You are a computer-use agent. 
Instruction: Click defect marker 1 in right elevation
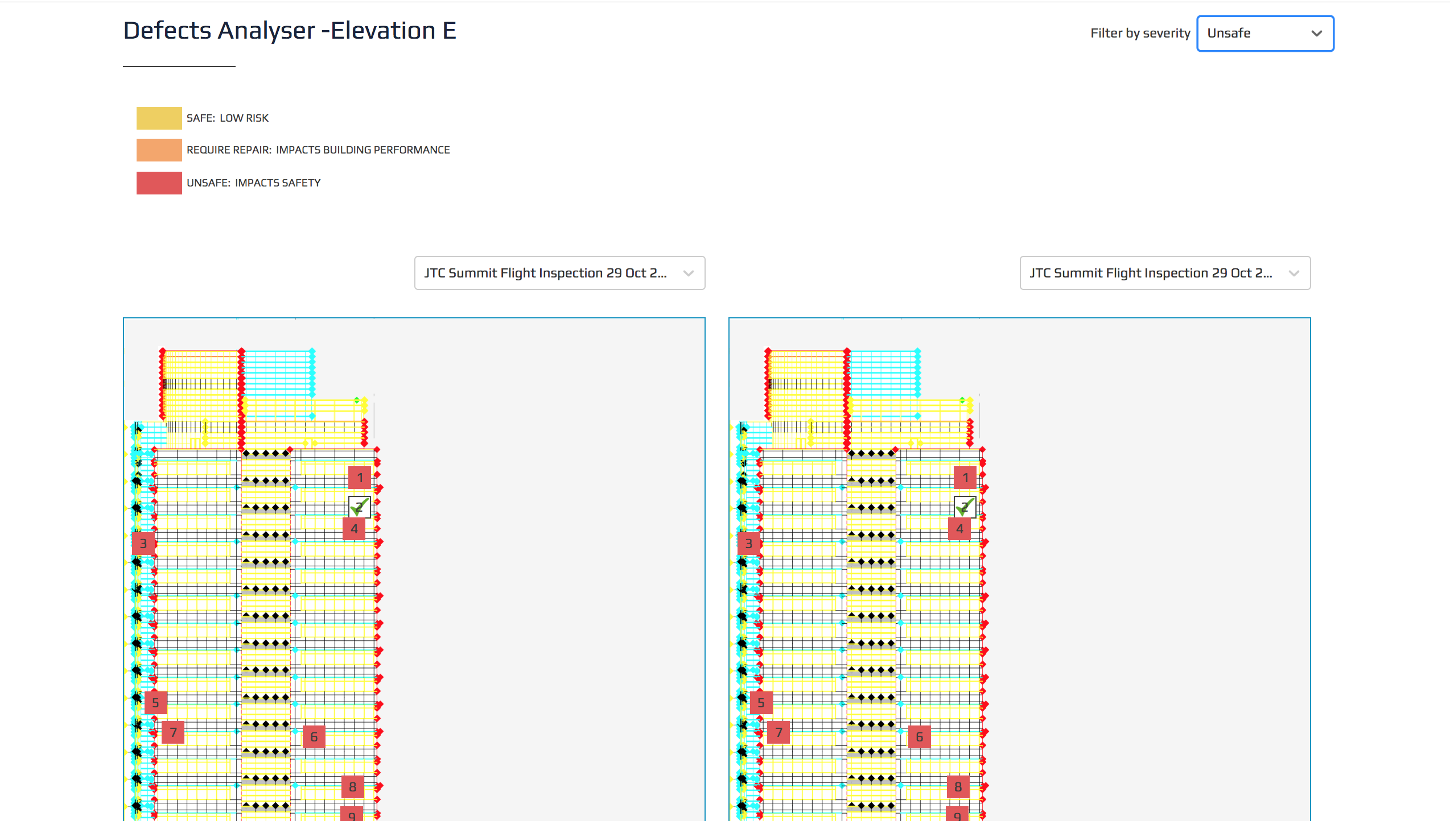[x=965, y=478]
